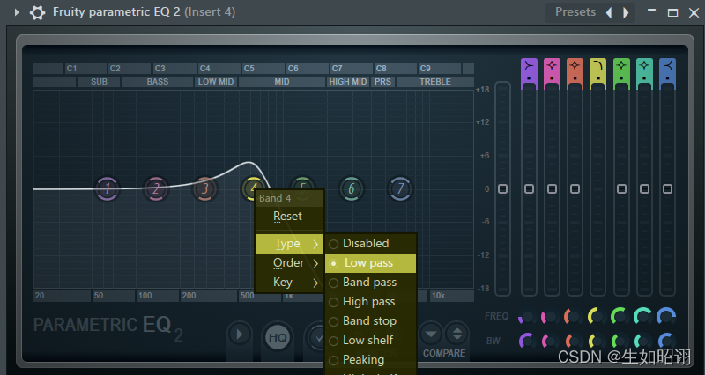Click the purple band 1 FREQ knob

(x=527, y=317)
